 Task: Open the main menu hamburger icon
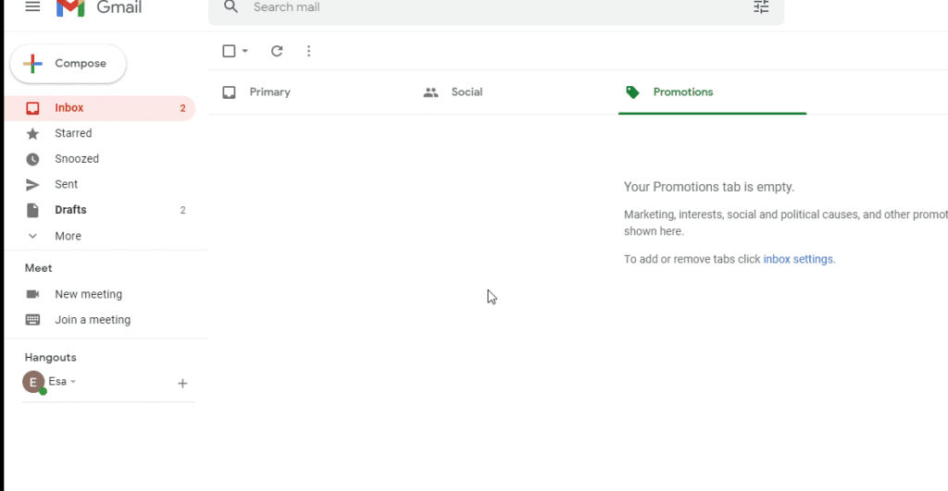pyautogui.click(x=32, y=7)
